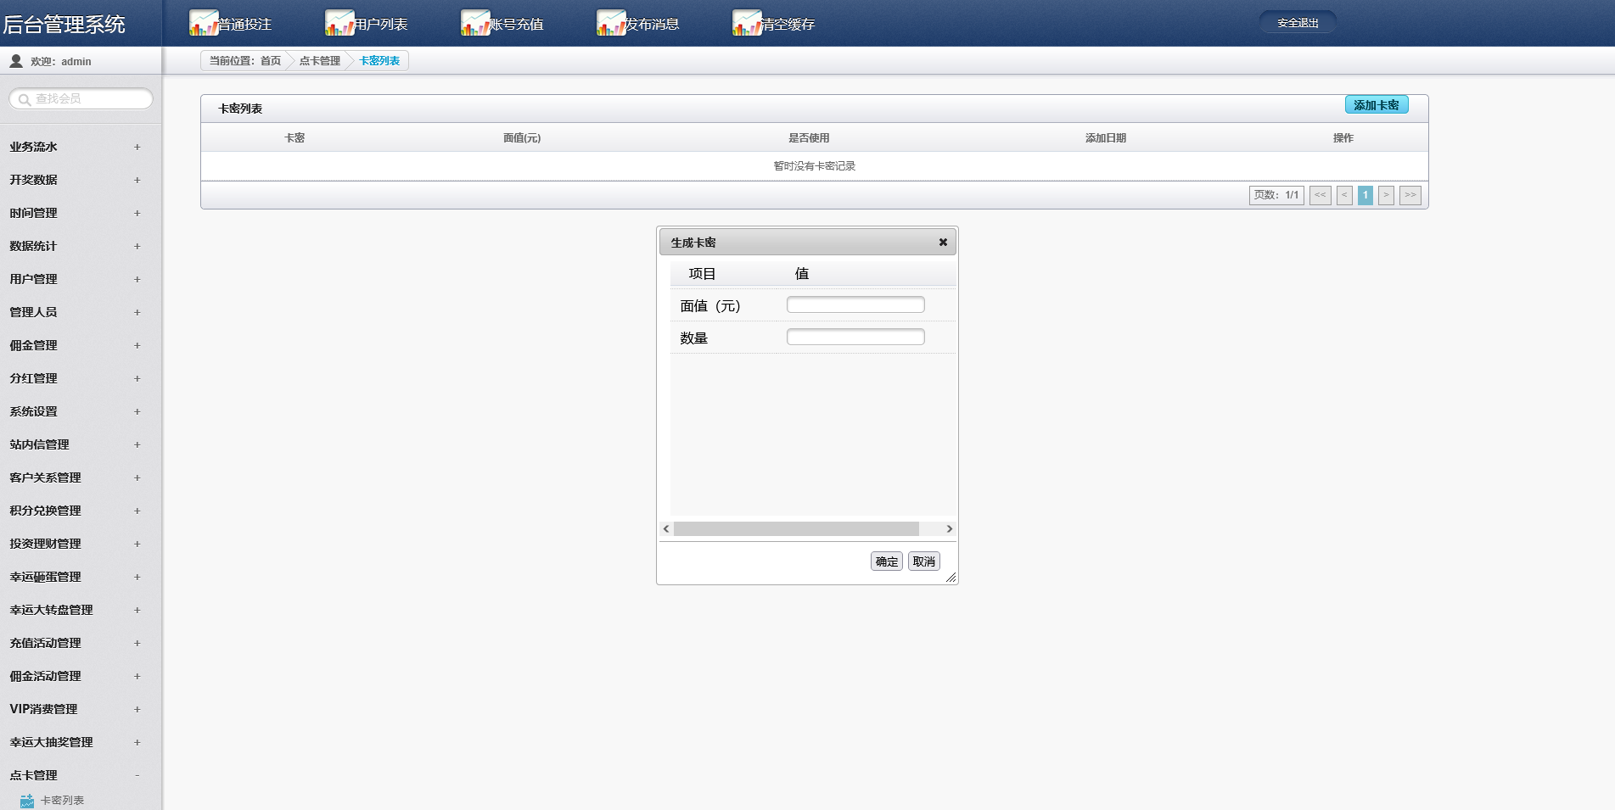Focus the 数量 input field
1615x810 pixels.
click(855, 337)
